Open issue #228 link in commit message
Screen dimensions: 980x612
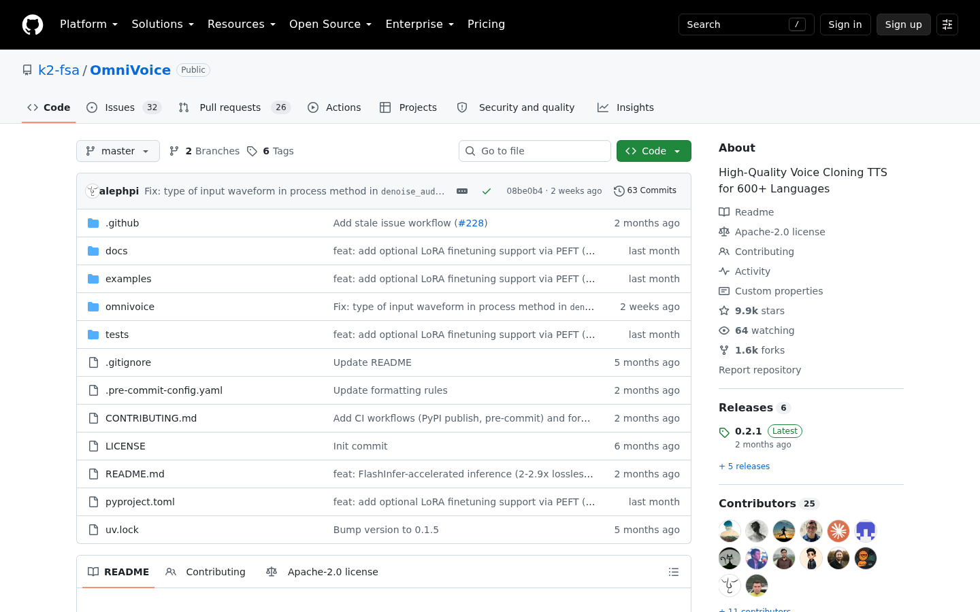pyautogui.click(x=471, y=223)
